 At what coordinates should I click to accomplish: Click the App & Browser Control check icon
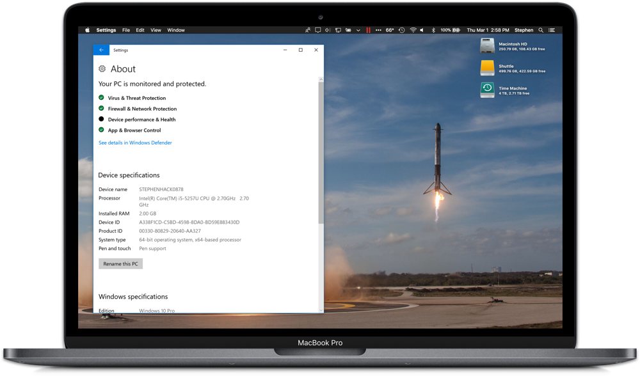[101, 130]
